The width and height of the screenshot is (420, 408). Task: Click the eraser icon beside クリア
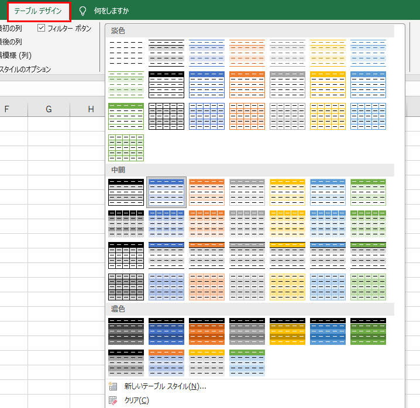coord(113,400)
